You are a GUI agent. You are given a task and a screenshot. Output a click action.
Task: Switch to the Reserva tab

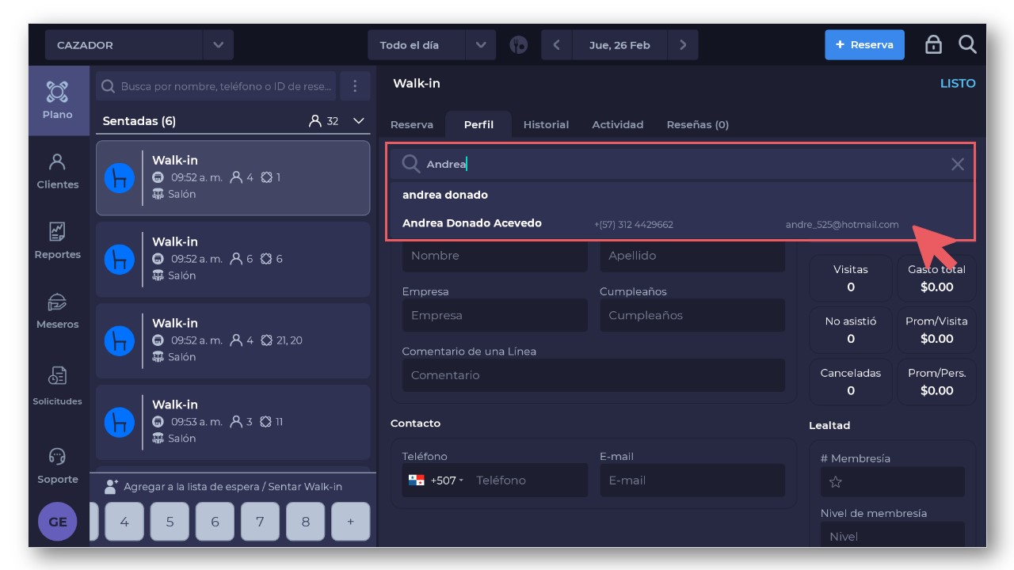[412, 124]
